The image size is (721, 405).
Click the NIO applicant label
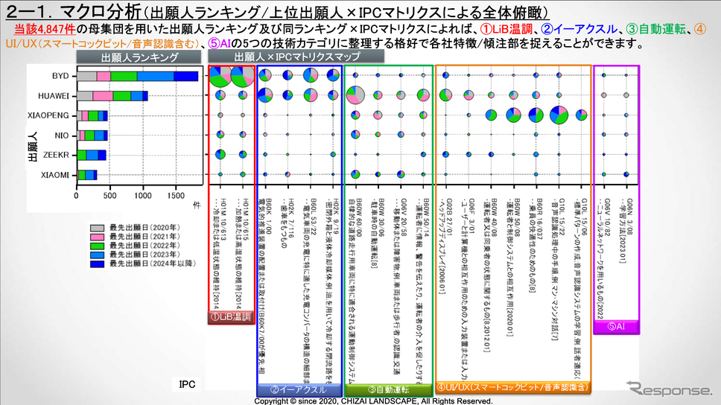click(62, 135)
